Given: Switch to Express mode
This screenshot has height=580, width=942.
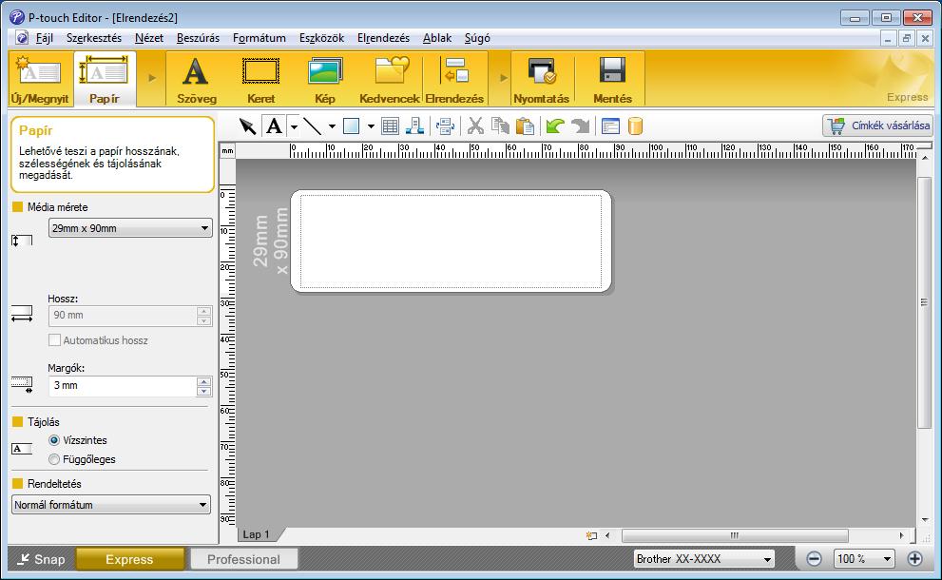Looking at the screenshot, I should pyautogui.click(x=130, y=560).
